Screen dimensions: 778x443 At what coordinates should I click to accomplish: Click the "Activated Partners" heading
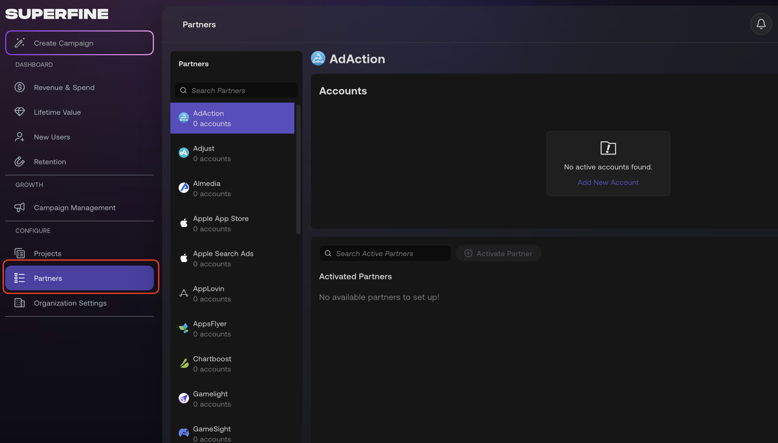point(355,276)
